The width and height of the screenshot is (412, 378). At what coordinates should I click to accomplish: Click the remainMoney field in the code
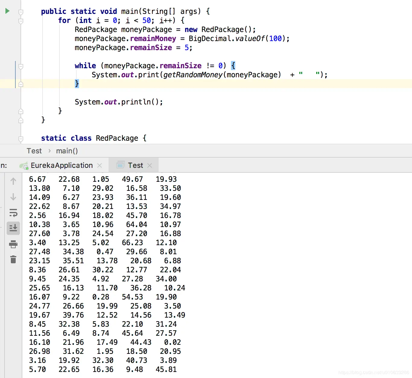[153, 39]
